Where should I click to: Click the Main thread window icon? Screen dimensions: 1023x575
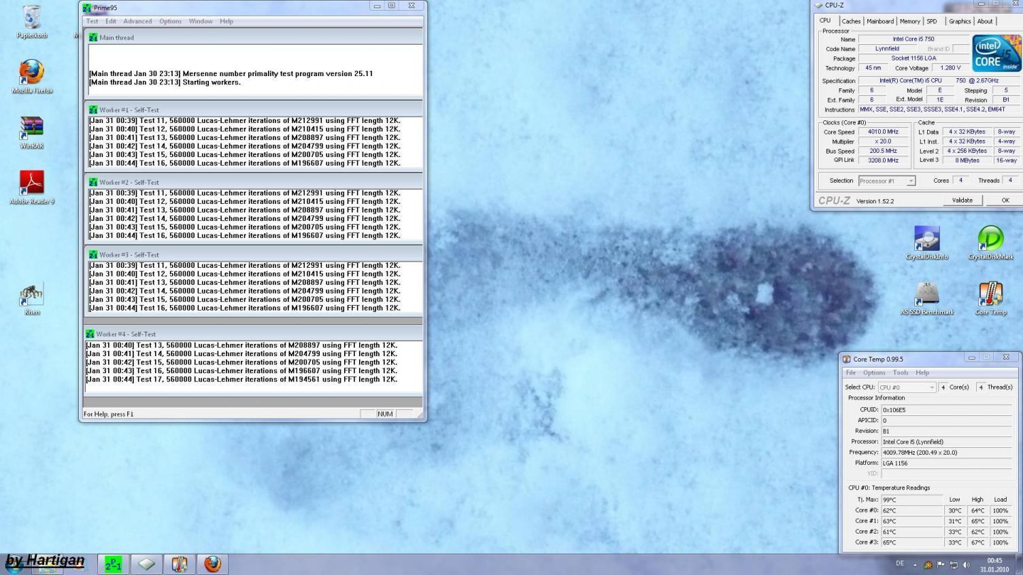click(93, 37)
